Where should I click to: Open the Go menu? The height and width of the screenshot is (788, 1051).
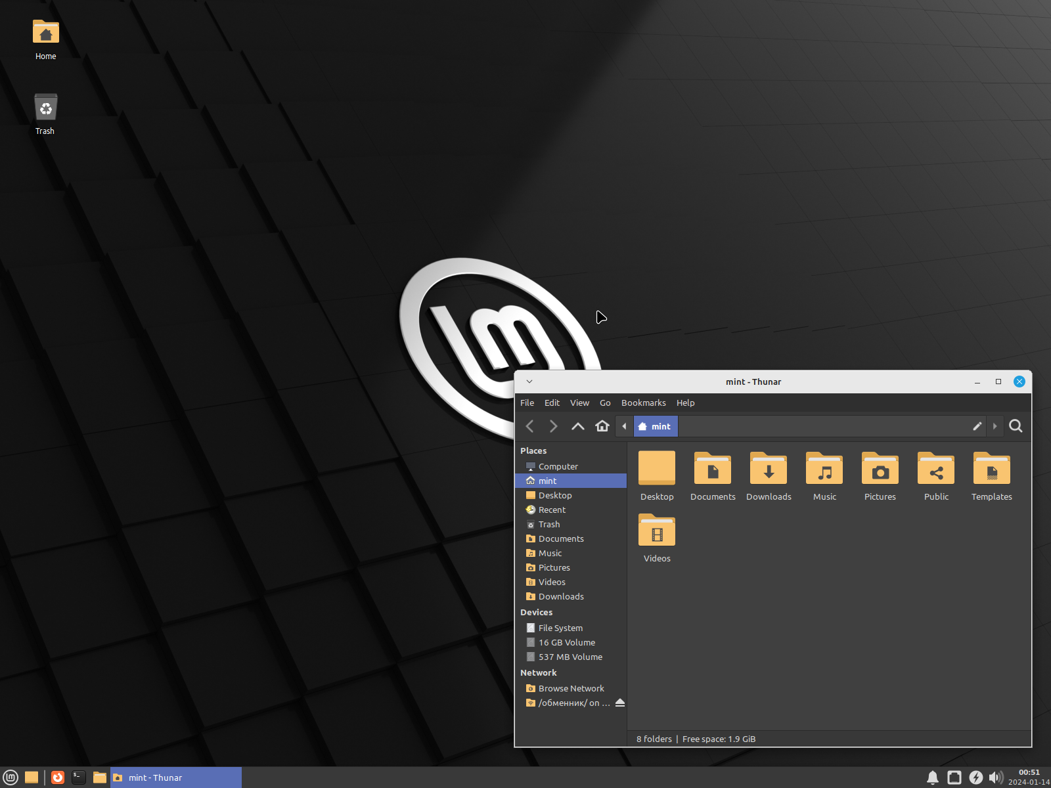(x=605, y=403)
